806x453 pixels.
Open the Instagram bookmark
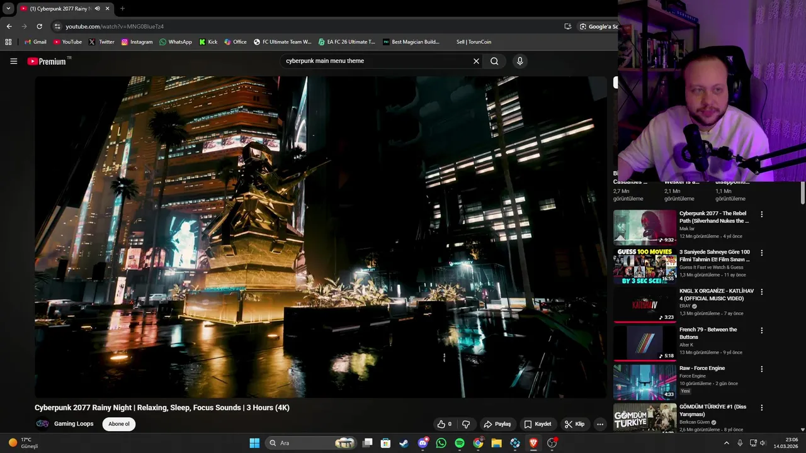pyautogui.click(x=137, y=42)
